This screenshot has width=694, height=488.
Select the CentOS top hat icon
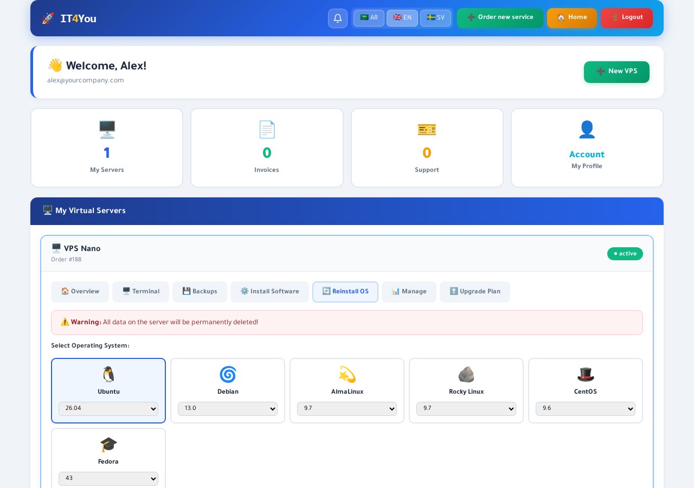(x=586, y=375)
